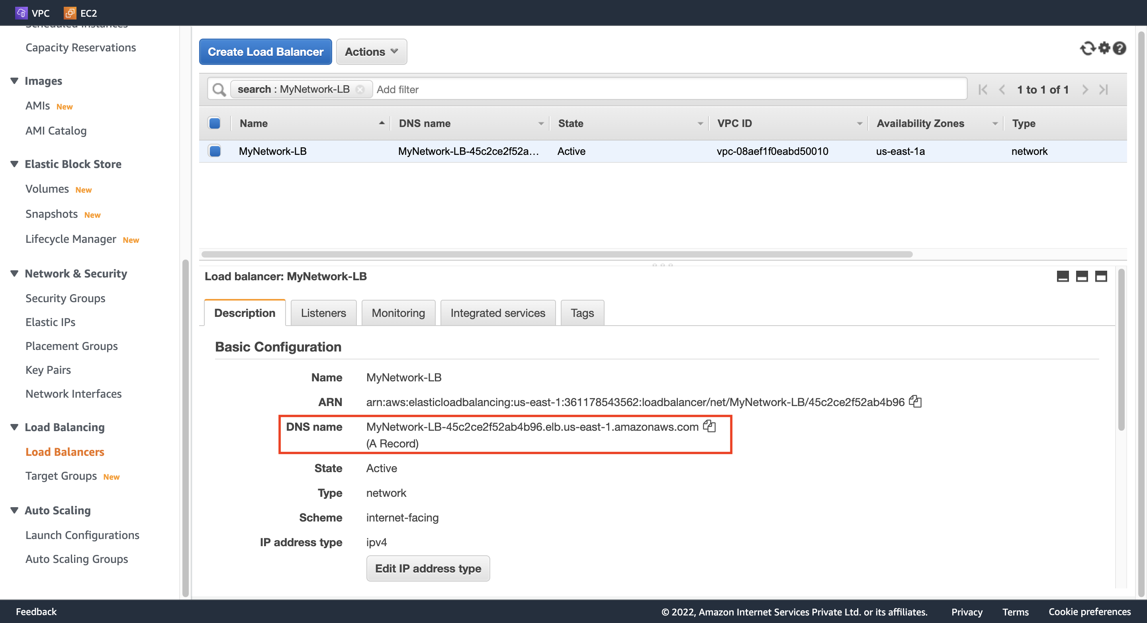Viewport: 1147px width, 623px height.
Task: Sort by Name column arrow
Action: pos(382,123)
